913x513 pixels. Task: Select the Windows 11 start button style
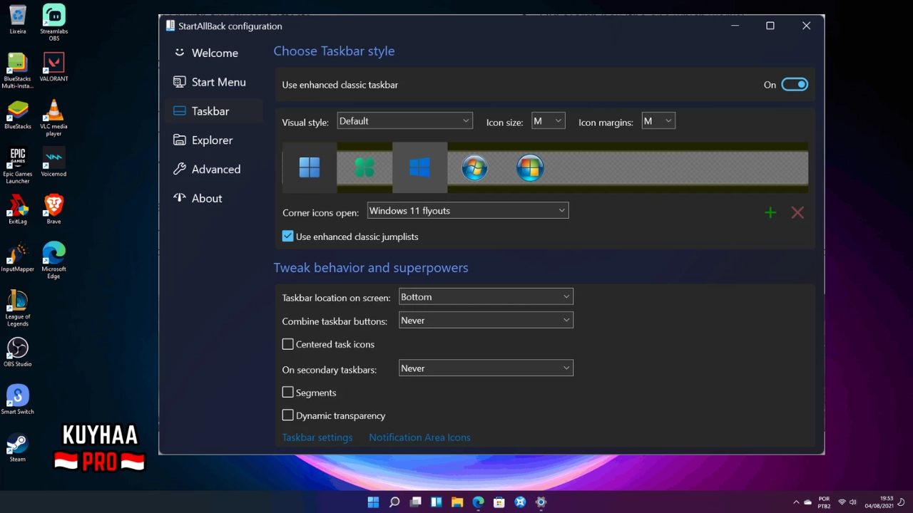(310, 167)
